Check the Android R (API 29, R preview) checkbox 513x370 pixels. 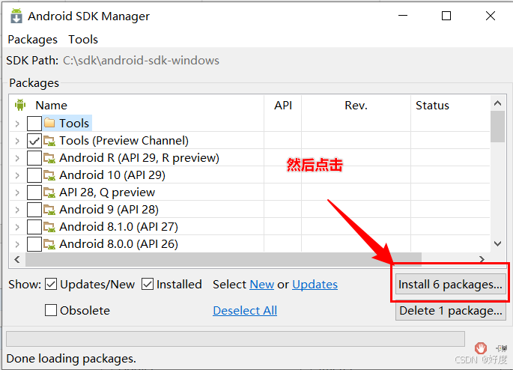[34, 158]
